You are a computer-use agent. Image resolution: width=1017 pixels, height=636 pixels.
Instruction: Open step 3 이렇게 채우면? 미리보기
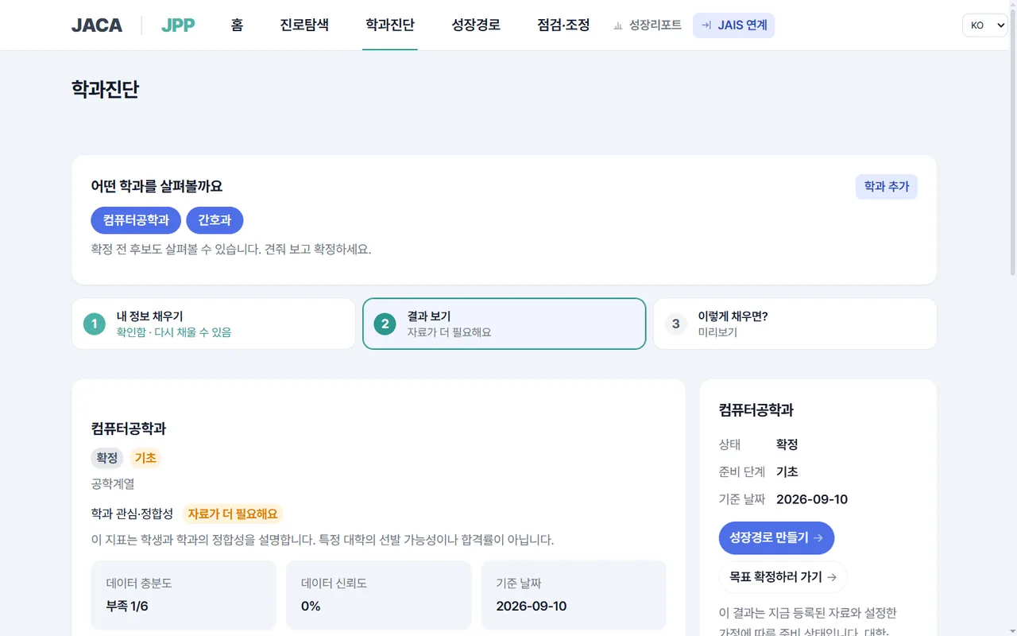coord(795,324)
